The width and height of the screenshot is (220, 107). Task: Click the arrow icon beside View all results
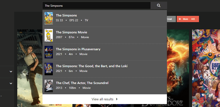pyautogui.click(x=117, y=99)
